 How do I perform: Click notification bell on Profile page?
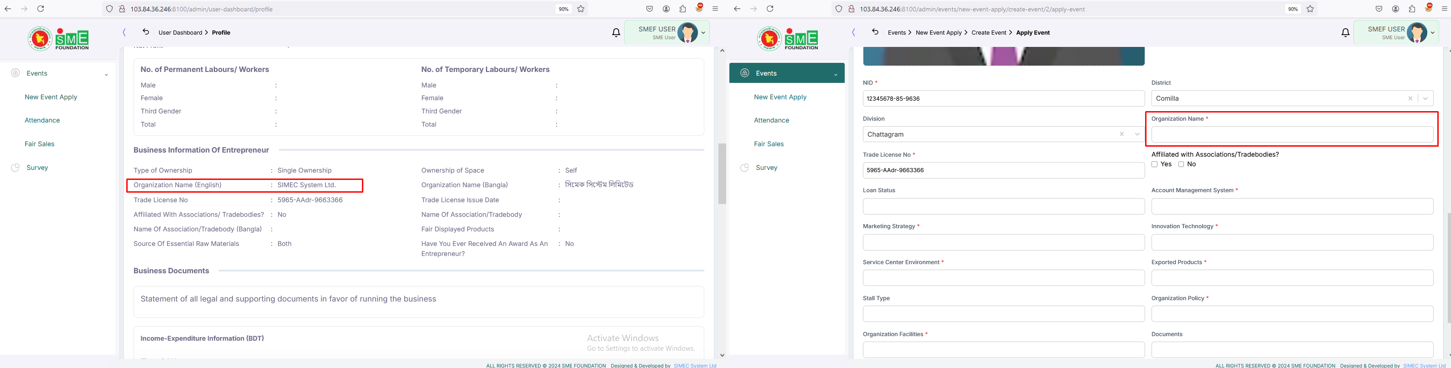[616, 33]
